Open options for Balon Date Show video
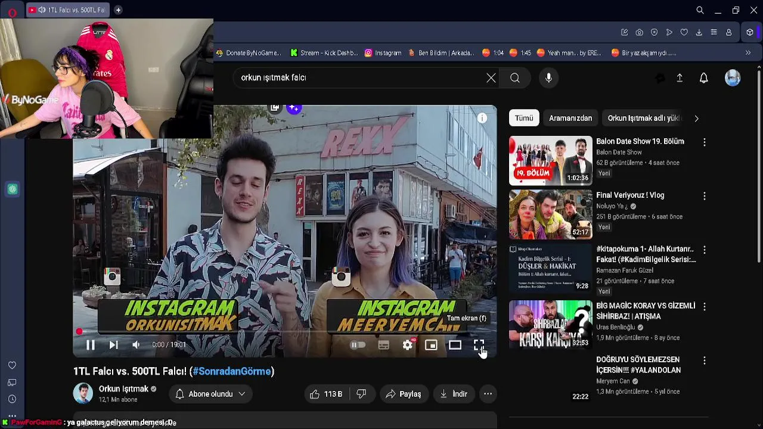 click(x=705, y=142)
